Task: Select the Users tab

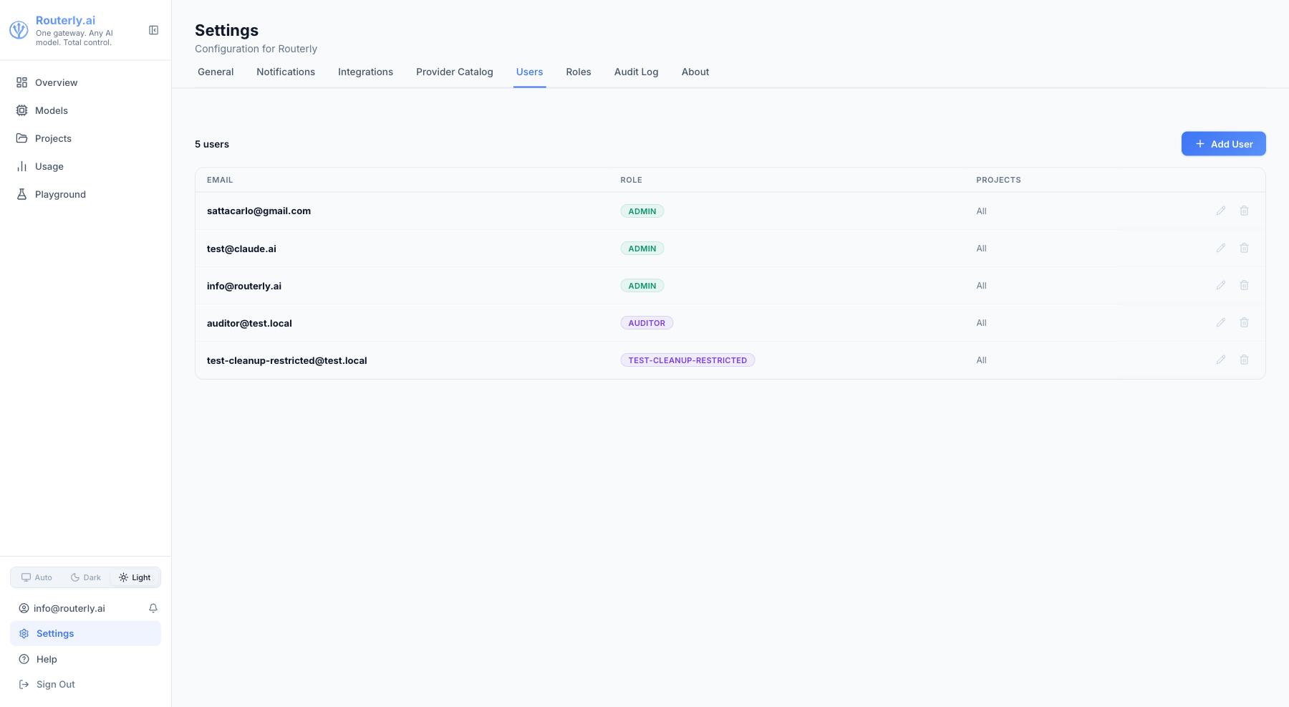Action: (x=530, y=72)
